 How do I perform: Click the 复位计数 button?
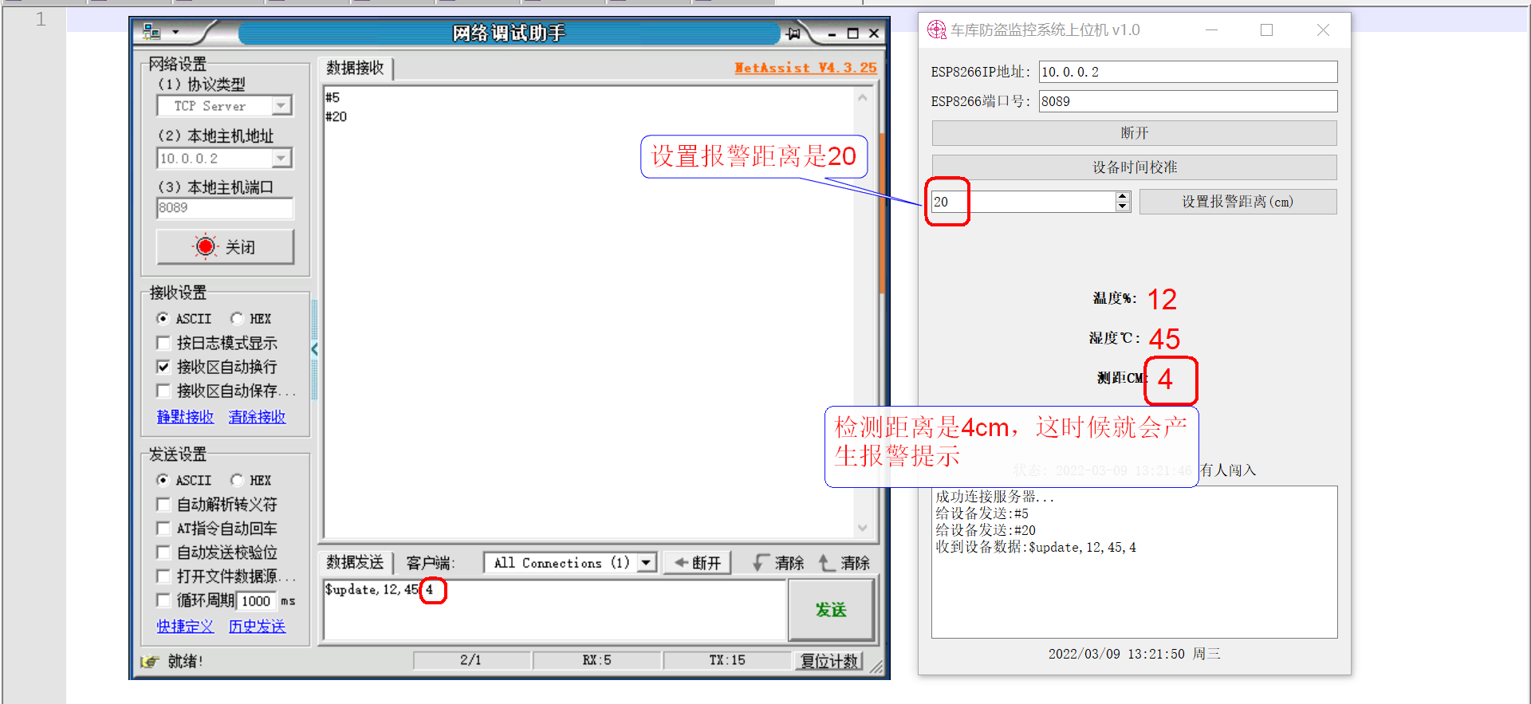pyautogui.click(x=829, y=661)
